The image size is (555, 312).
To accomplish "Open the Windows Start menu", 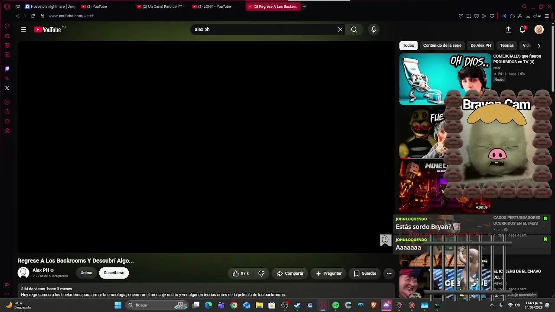I will click(118, 305).
